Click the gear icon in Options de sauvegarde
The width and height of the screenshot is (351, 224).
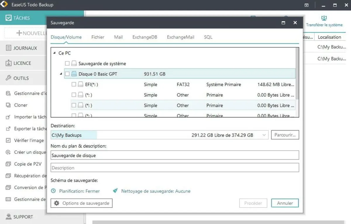pos(57,203)
